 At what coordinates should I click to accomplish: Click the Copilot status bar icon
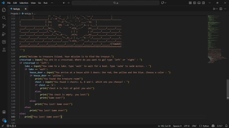213,126
